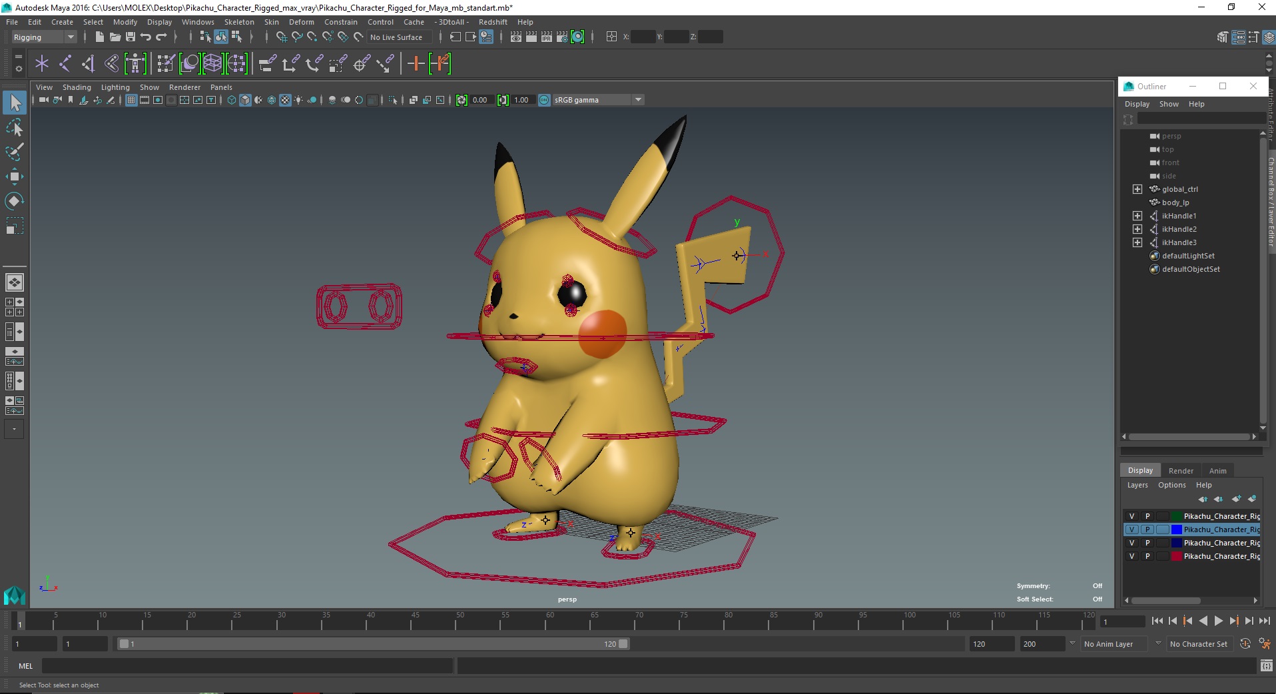Open the animation preferences running man icon
Viewport: 1276px width, 694px height.
pos(1264,644)
